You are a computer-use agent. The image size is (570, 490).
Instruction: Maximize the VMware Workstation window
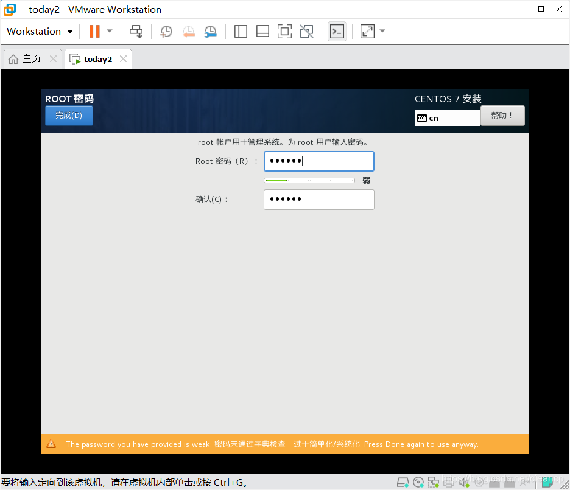click(541, 9)
